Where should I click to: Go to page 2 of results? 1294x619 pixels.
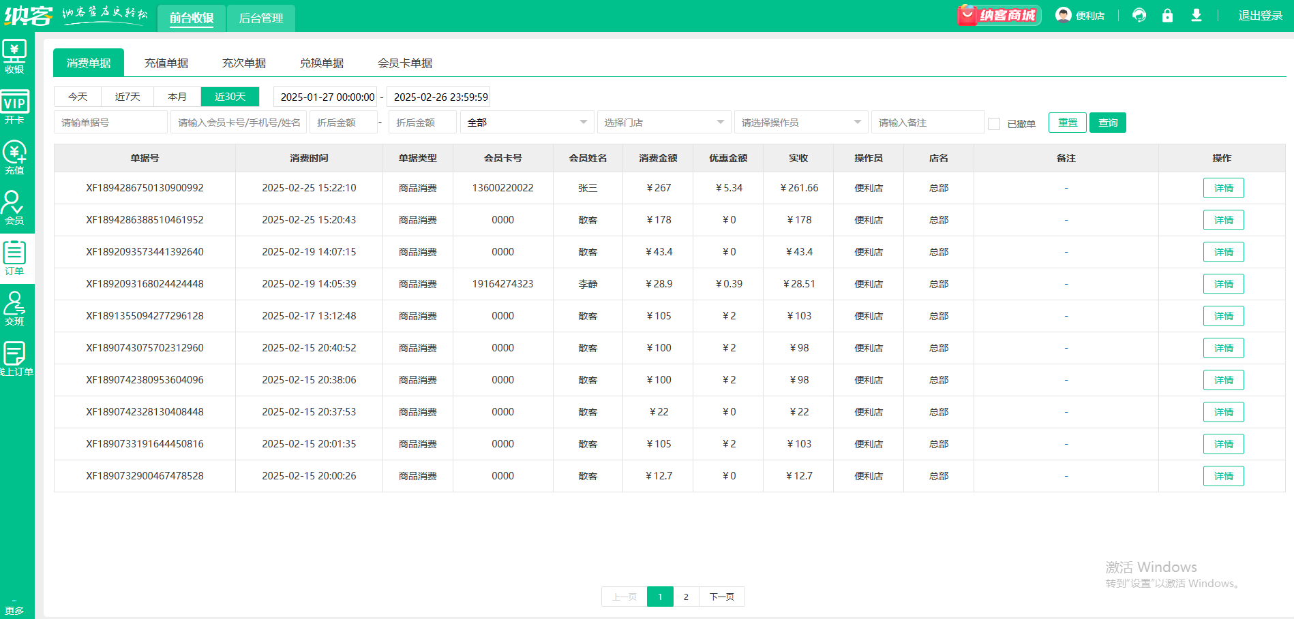pos(686,597)
